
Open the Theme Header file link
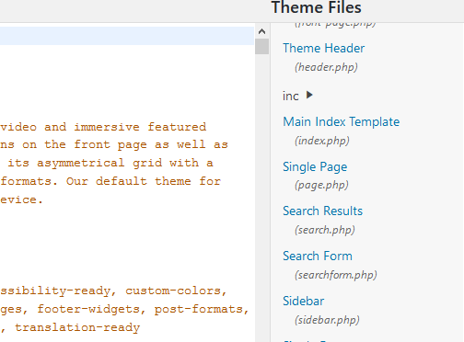coord(323,48)
